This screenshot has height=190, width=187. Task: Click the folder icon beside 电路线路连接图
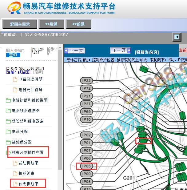point(8,111)
